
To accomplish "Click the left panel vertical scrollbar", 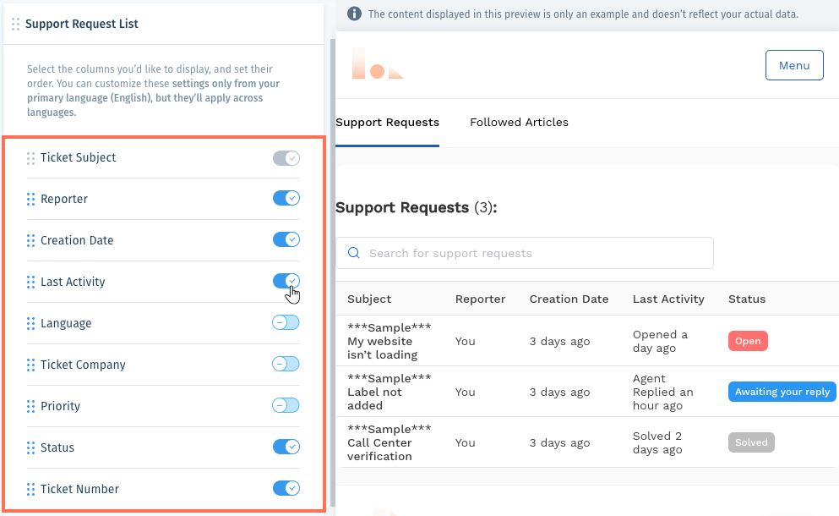I will [x=333, y=273].
